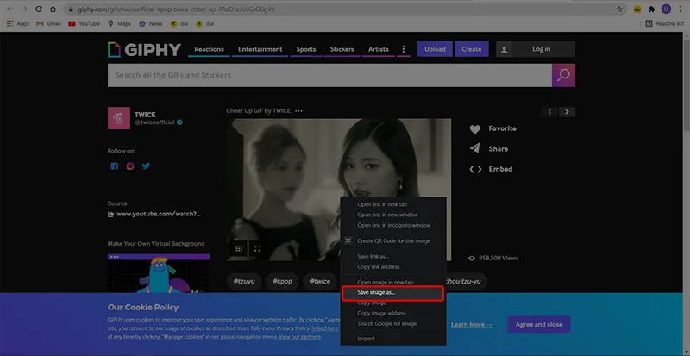Viewport: 690px width, 356px height.
Task: Bookmark this page with star icon
Action: click(619, 9)
